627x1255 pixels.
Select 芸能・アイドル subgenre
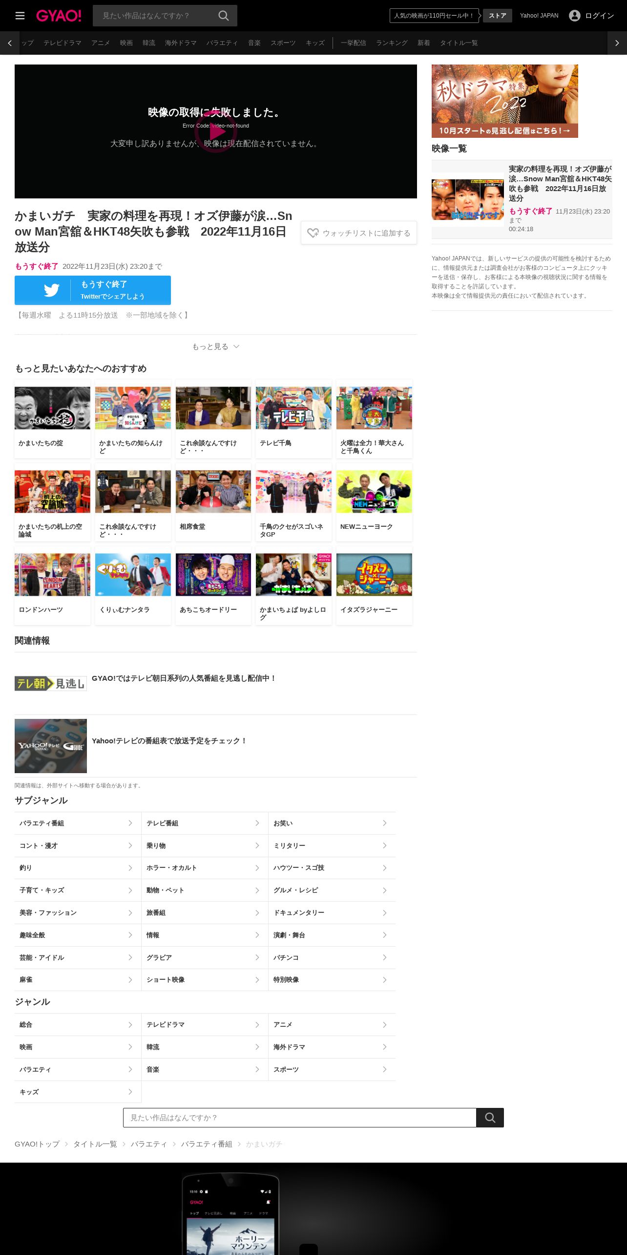click(78, 957)
